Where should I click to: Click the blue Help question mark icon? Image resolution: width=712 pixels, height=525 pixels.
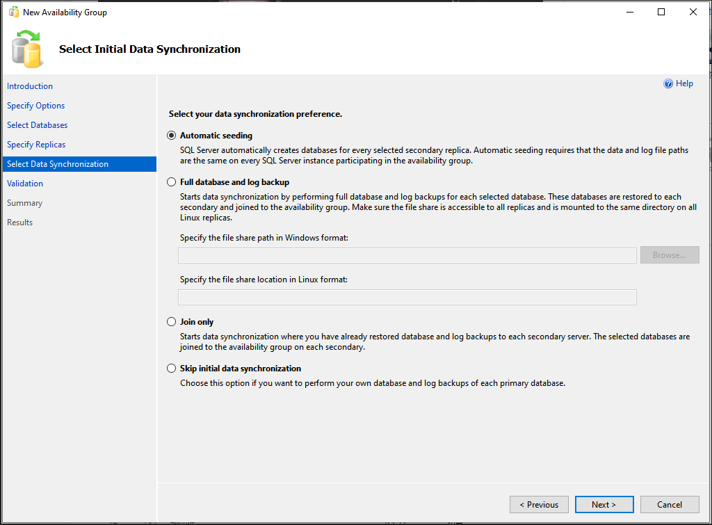pos(668,83)
